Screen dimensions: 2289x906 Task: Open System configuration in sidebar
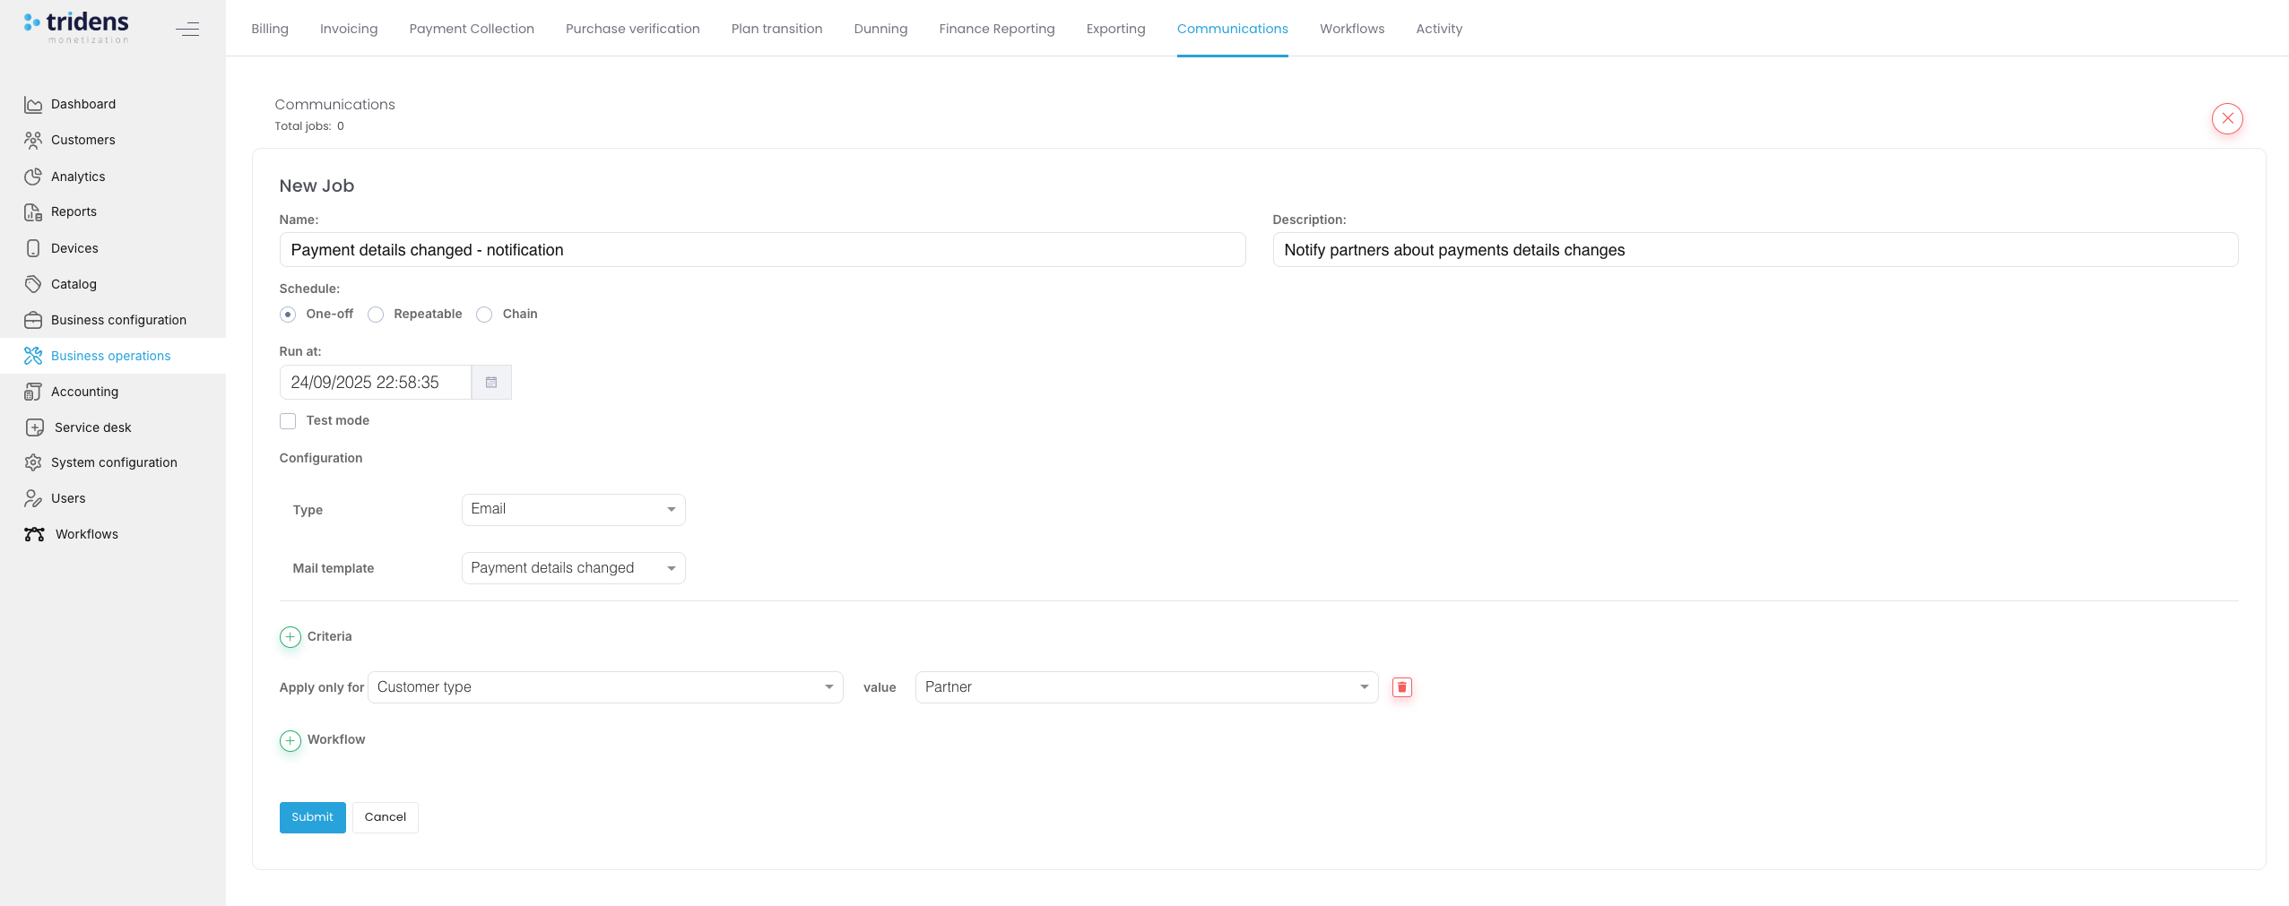click(114, 462)
